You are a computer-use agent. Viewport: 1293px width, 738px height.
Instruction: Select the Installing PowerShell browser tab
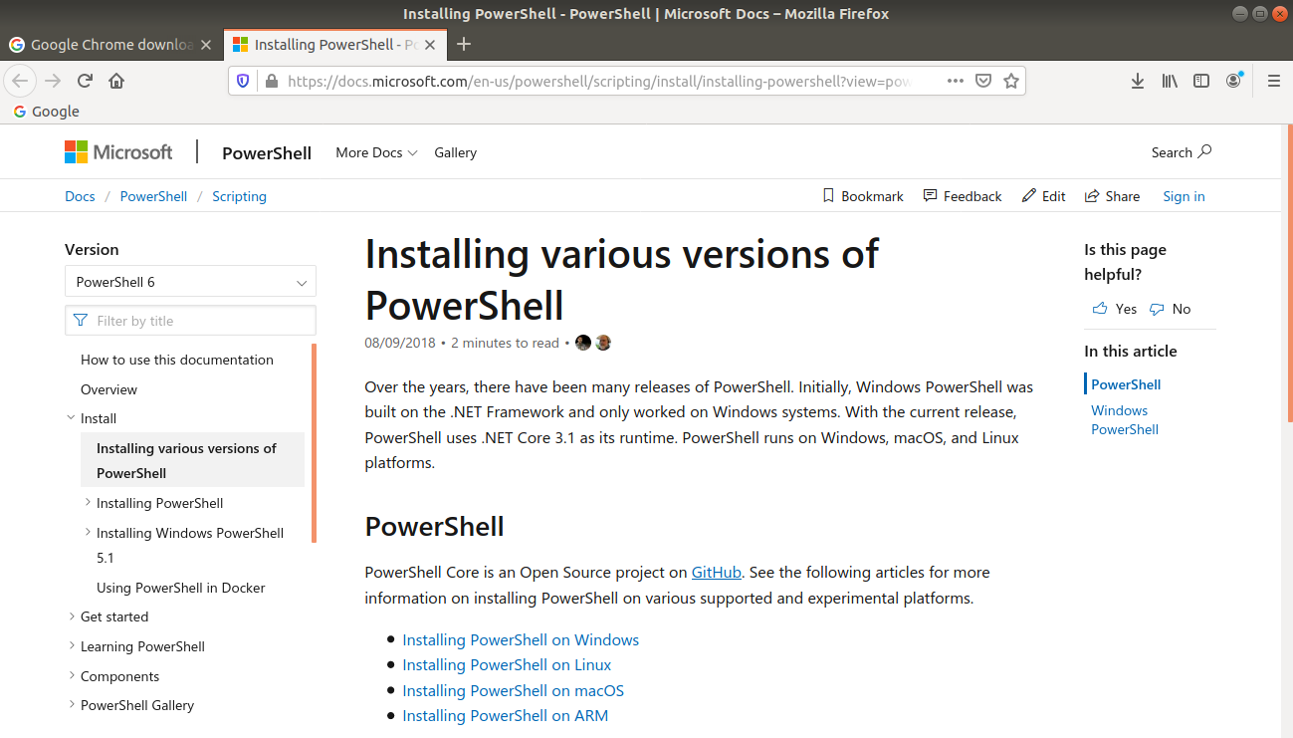[x=334, y=45]
